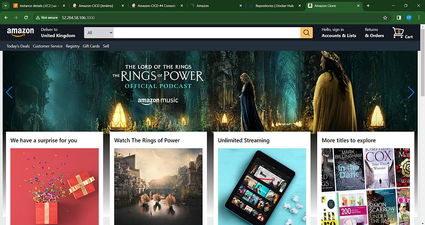Close the tab titled Amazon

(240, 6)
